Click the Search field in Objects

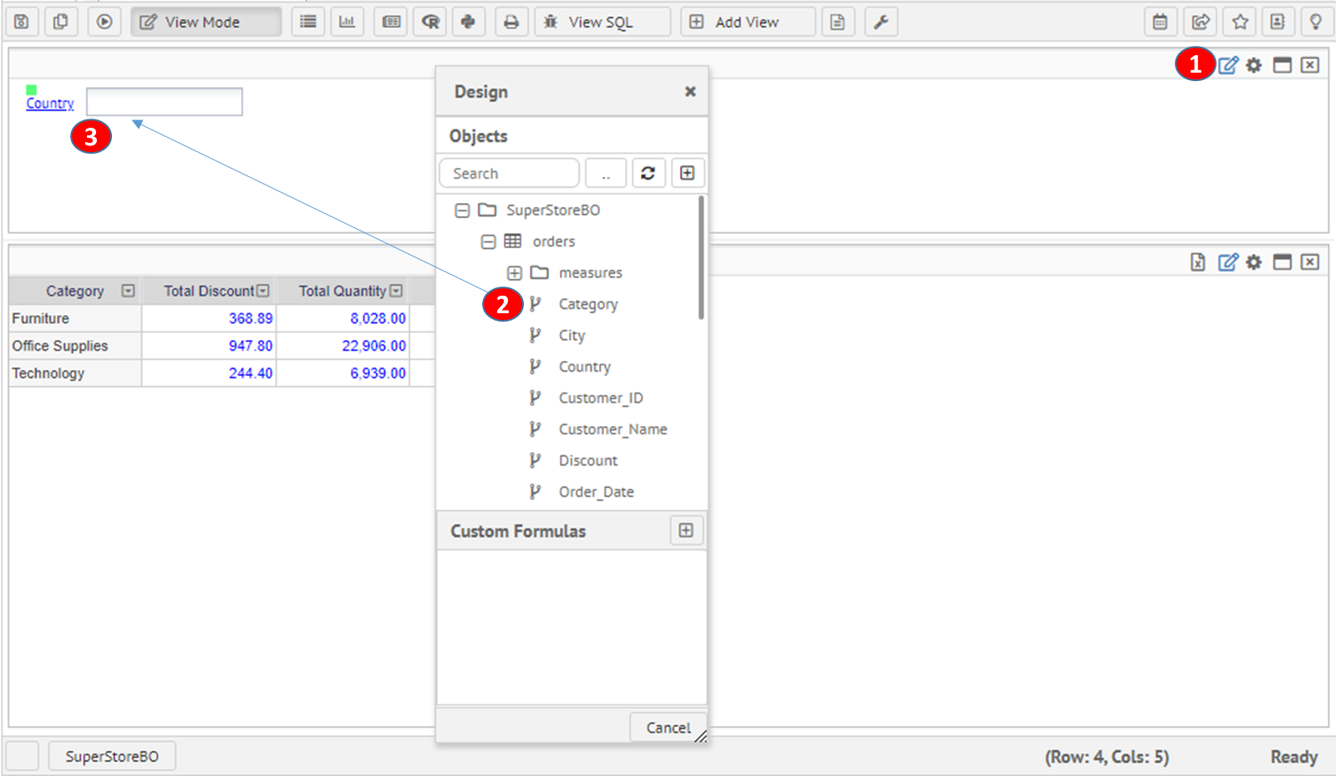tap(509, 173)
